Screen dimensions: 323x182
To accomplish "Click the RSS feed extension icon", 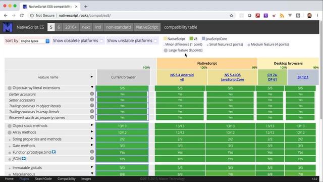I will 282,16.
